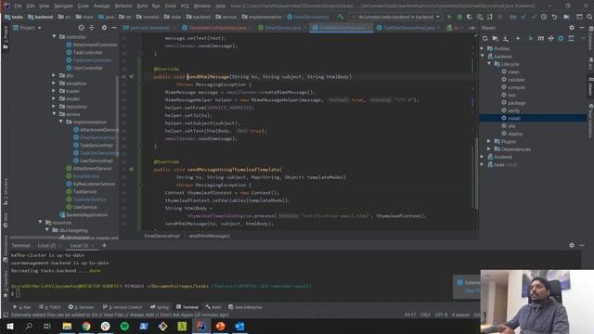
Task: Collapse the service folder
Action: [x=54, y=114]
